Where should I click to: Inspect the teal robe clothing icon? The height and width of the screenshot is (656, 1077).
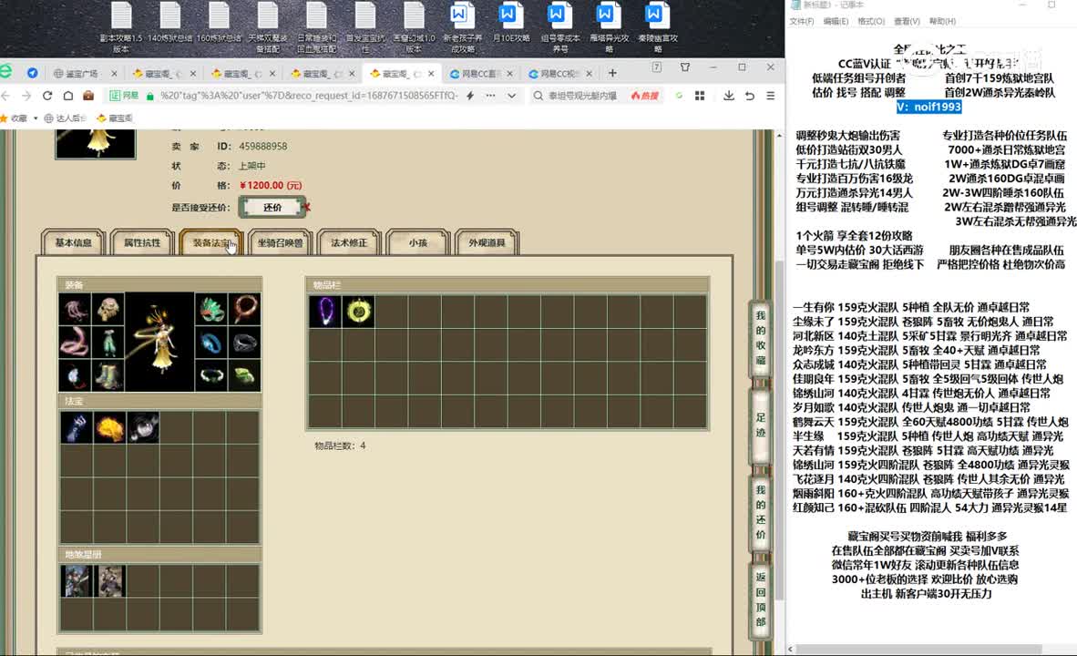click(x=108, y=342)
